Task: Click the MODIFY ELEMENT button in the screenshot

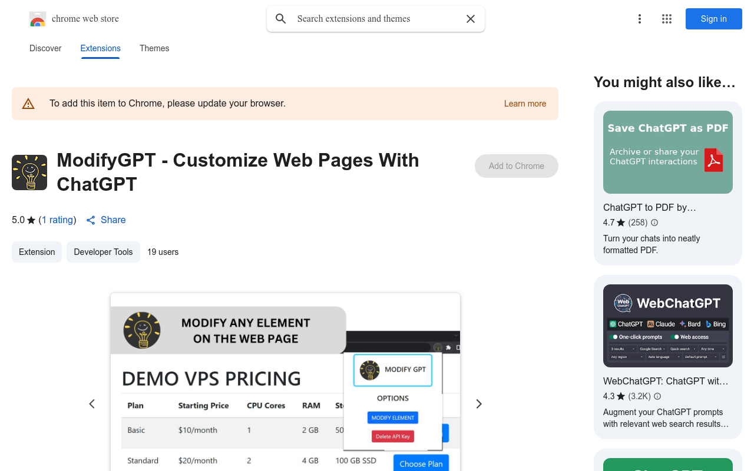Action: tap(393, 417)
